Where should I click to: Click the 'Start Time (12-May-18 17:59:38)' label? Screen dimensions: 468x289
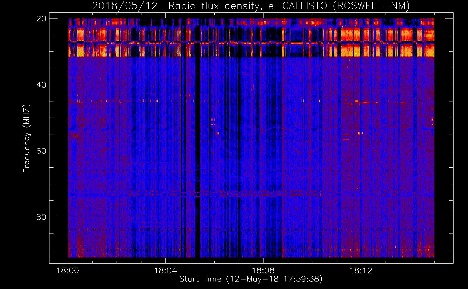point(251,279)
